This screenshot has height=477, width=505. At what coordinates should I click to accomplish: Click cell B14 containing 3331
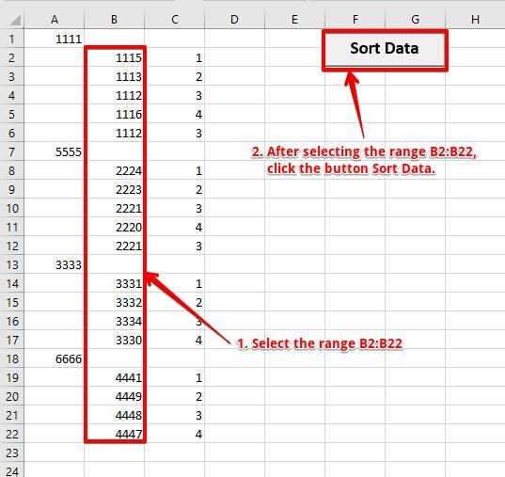(x=115, y=283)
